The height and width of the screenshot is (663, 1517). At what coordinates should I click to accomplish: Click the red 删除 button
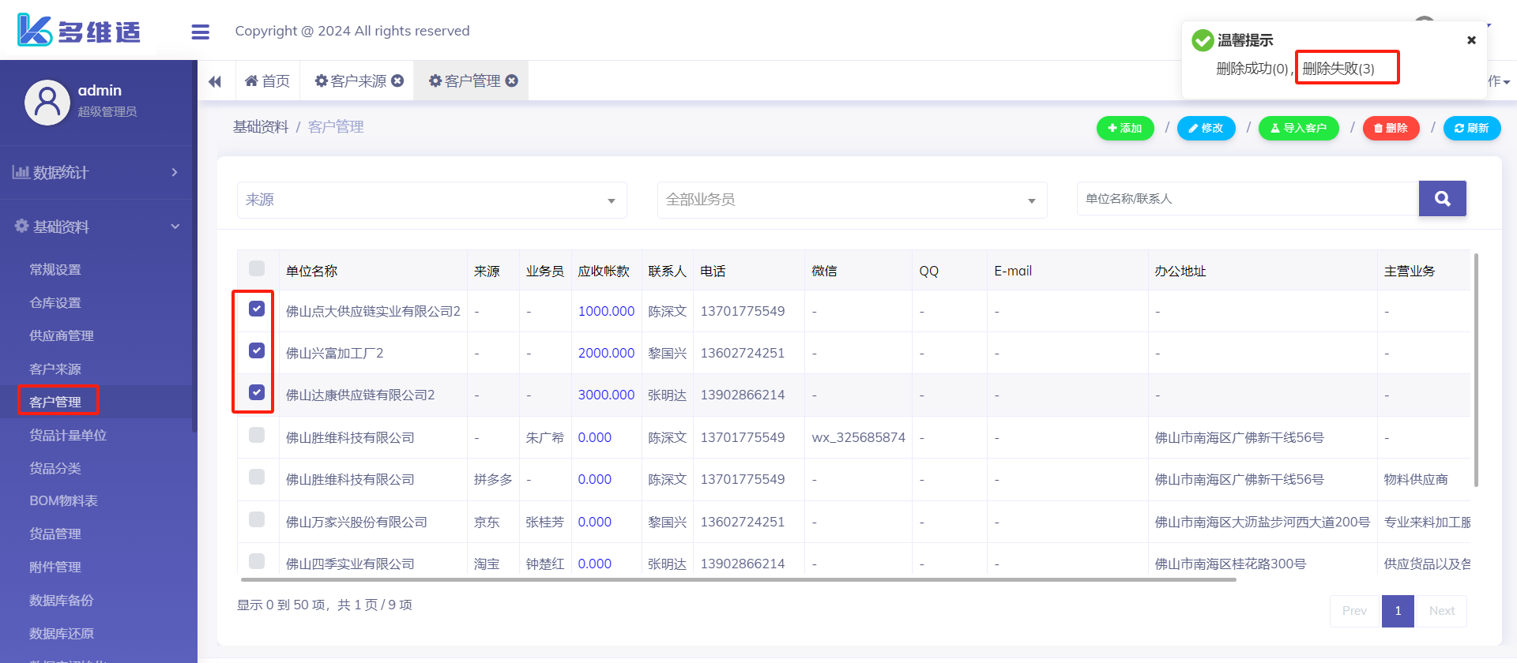1391,128
